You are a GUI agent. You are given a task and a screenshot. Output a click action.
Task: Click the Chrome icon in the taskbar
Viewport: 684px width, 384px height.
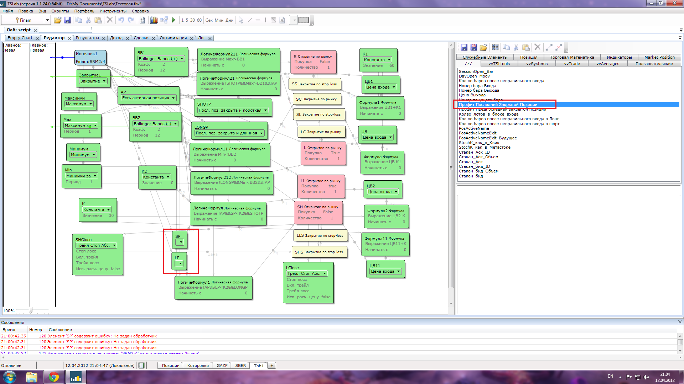click(x=54, y=377)
